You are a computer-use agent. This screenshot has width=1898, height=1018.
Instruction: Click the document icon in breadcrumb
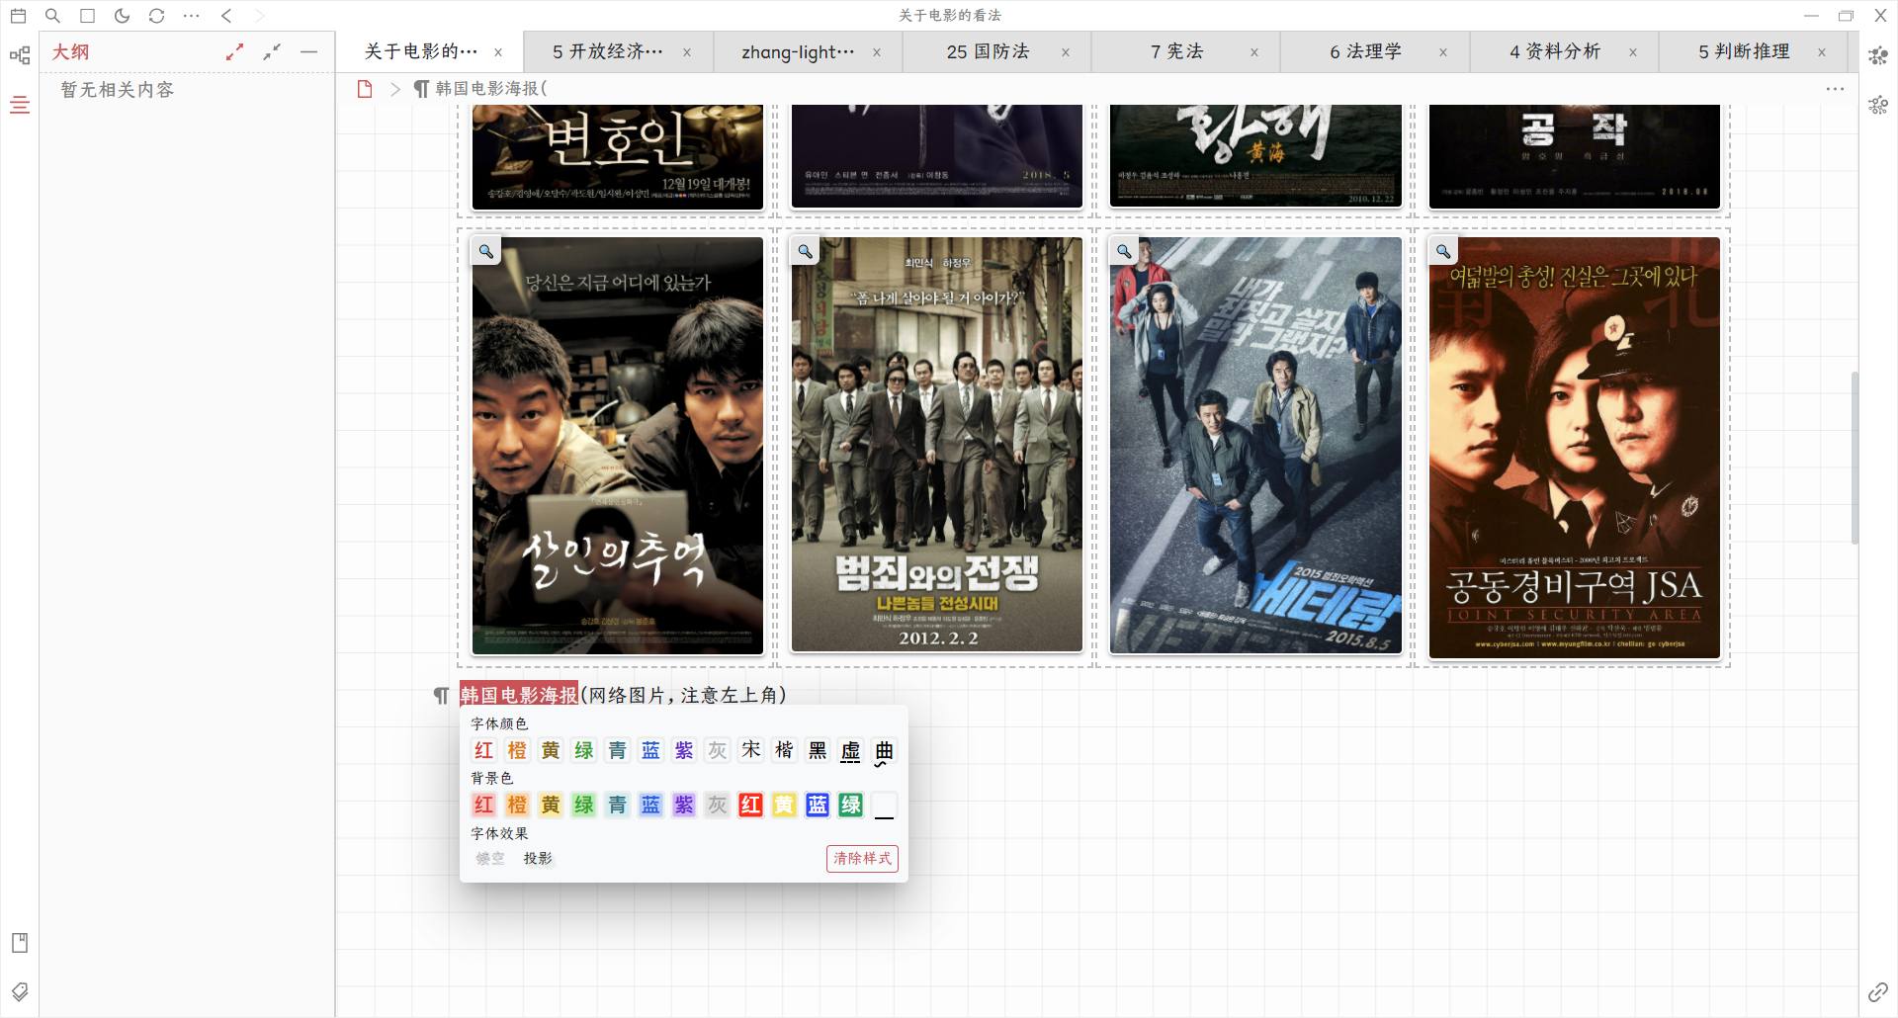(x=365, y=89)
